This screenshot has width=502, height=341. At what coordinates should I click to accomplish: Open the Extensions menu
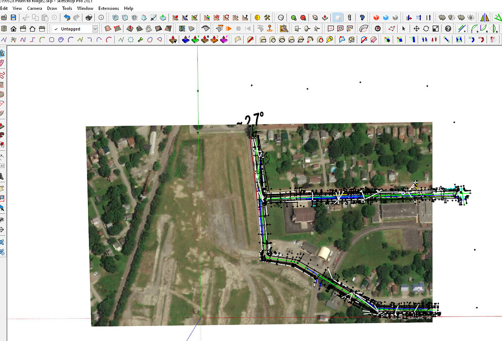click(x=108, y=8)
